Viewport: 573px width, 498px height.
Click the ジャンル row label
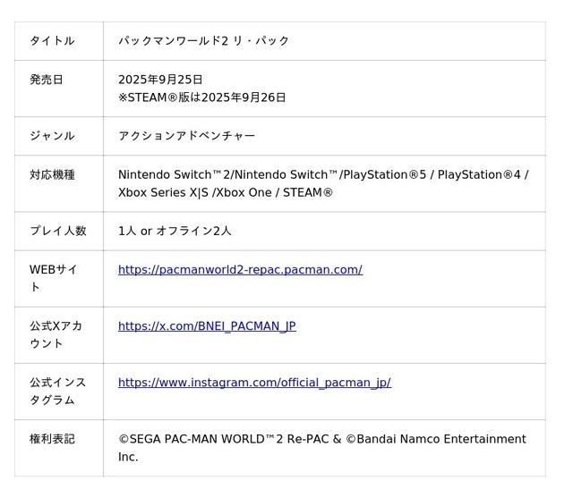(x=52, y=136)
